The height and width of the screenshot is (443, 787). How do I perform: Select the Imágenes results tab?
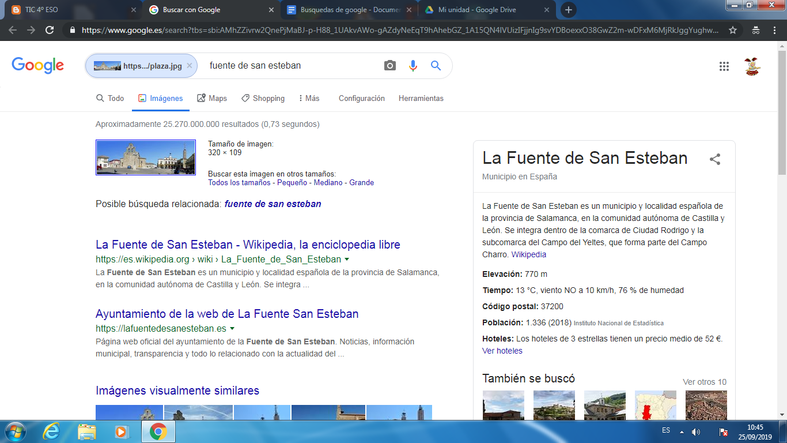160,99
